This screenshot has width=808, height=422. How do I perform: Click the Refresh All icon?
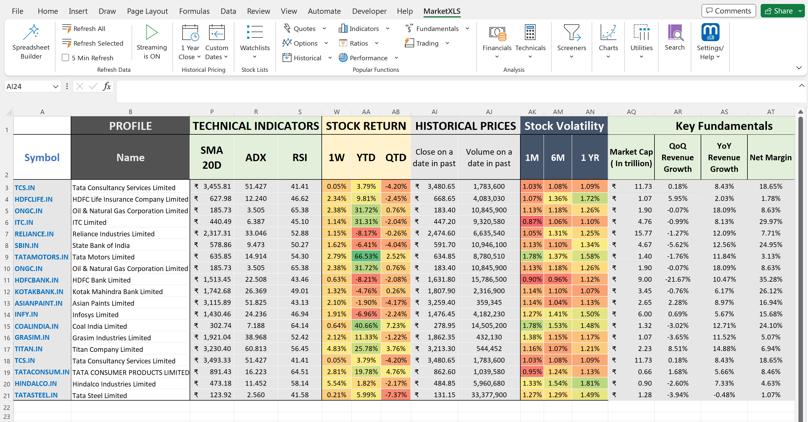tap(66, 28)
